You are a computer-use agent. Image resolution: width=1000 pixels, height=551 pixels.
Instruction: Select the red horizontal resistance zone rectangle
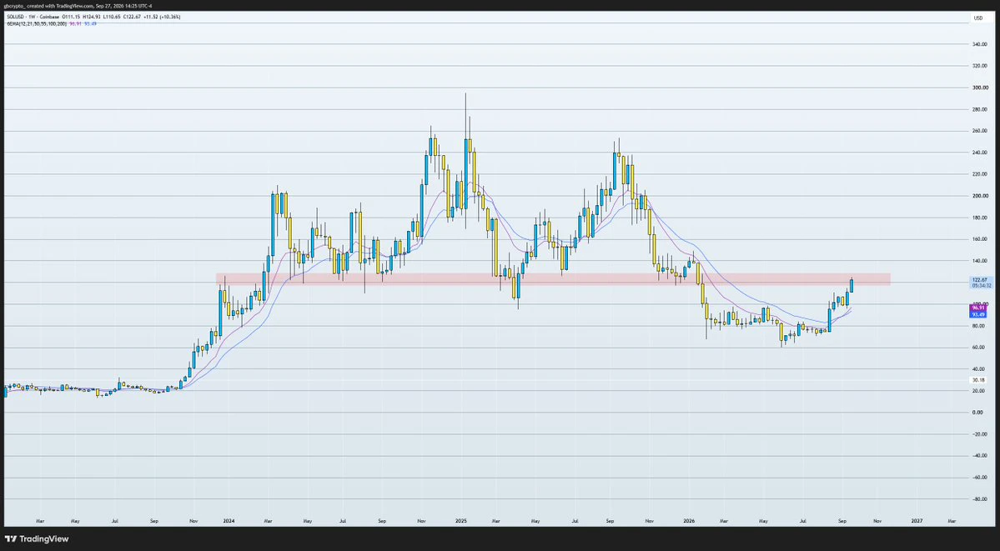[553, 278]
